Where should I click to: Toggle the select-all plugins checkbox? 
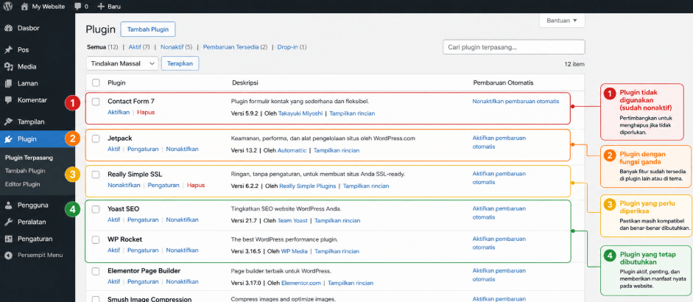[x=96, y=82]
